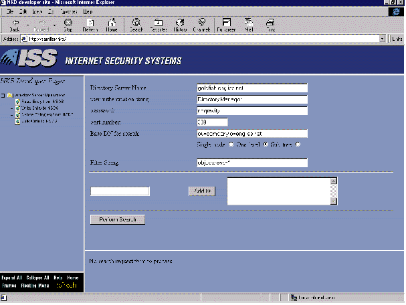Image resolution: width=406 pixels, height=305 pixels.
Task: Select the Single node radio button
Action: (232, 144)
